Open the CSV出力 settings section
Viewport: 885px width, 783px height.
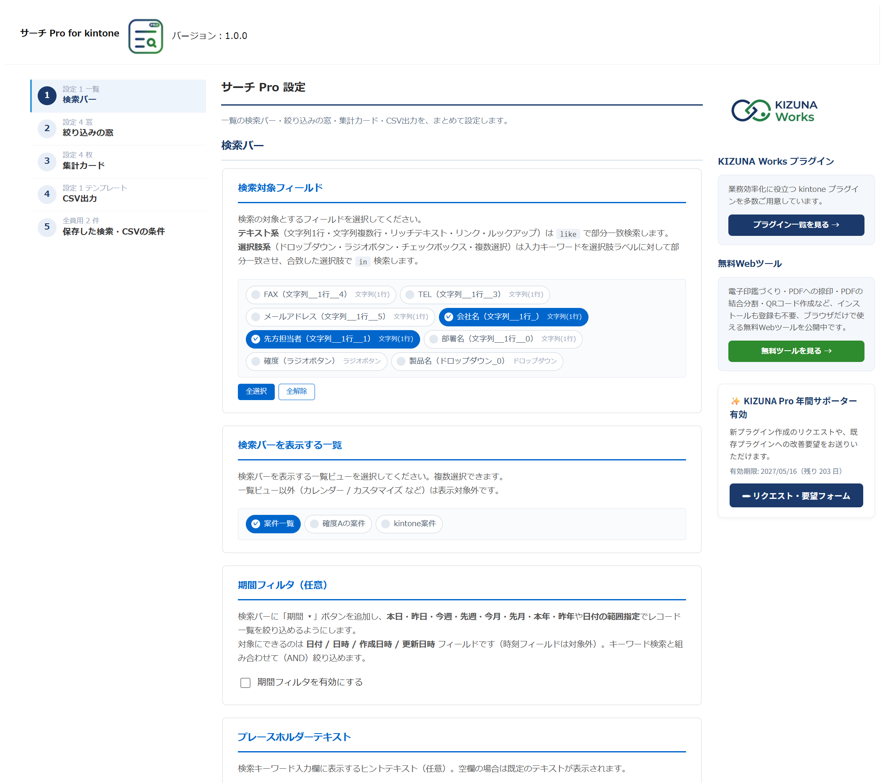[x=118, y=194]
